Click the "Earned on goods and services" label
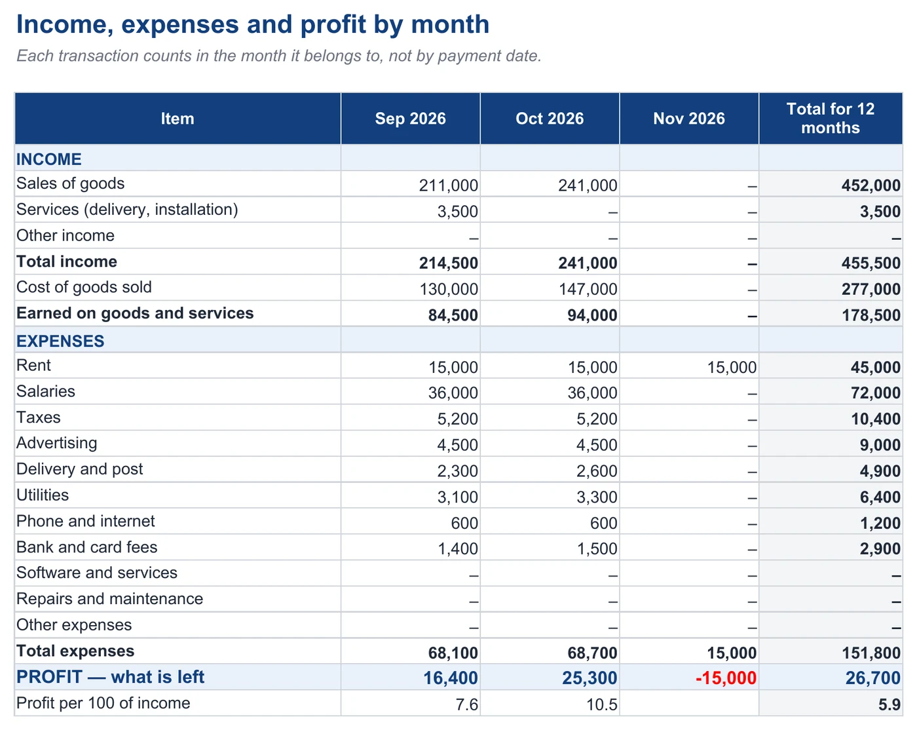The width and height of the screenshot is (917, 730). click(x=135, y=313)
